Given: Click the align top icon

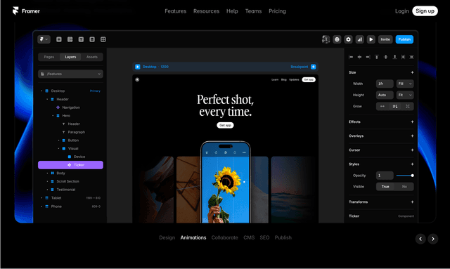Looking at the screenshot, I should [377, 57].
